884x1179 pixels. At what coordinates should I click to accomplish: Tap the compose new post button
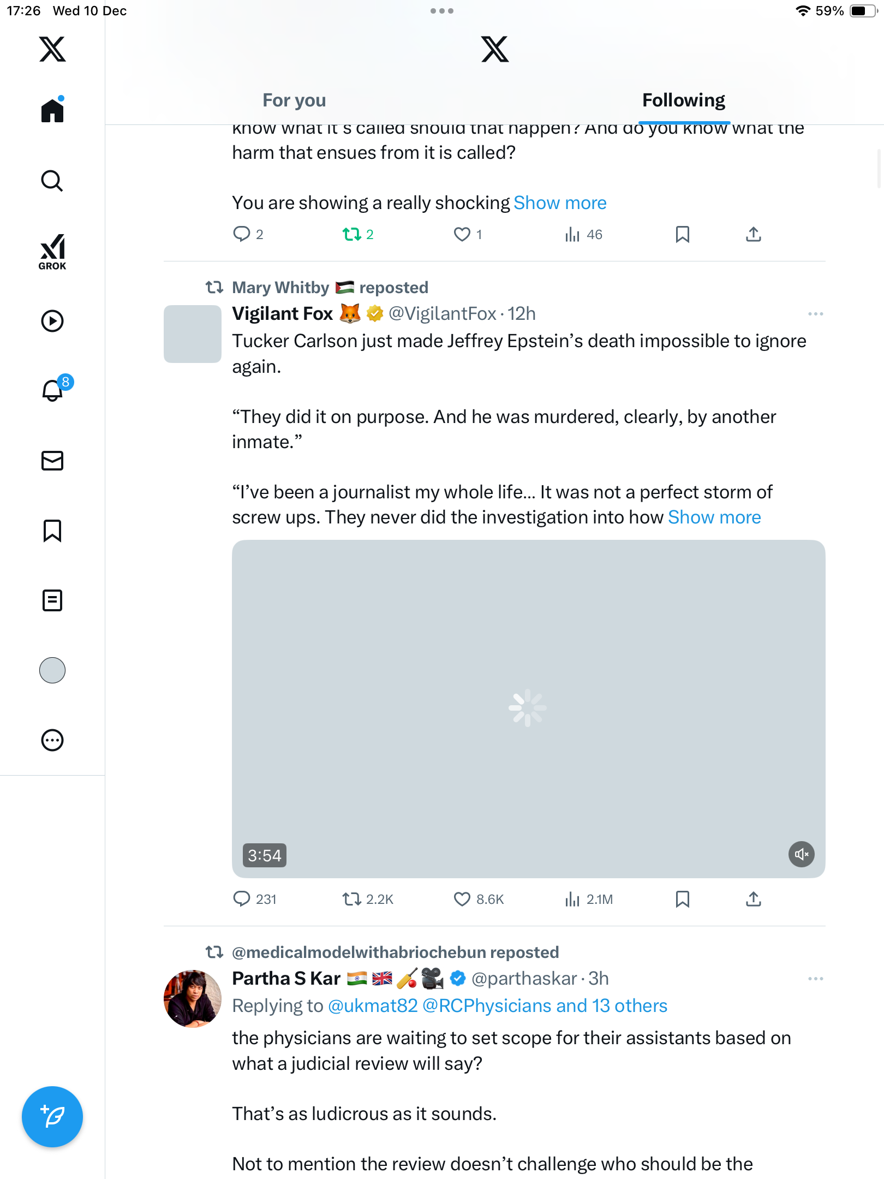click(52, 1116)
